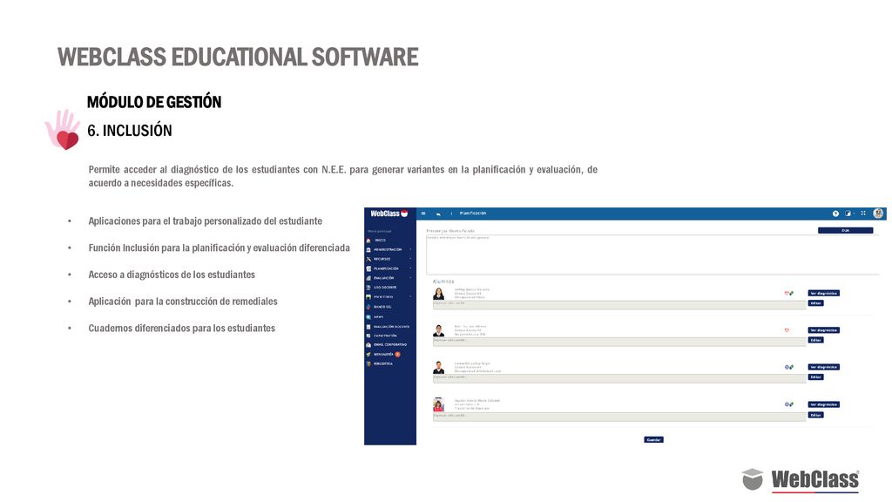892x502 pixels.
Task: Click the adaptation field in heart-only student row
Action: [x=619, y=342]
